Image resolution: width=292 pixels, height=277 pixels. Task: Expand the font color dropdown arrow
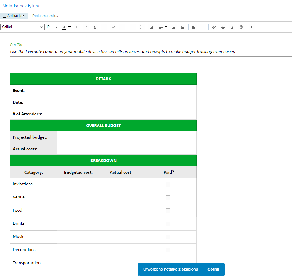tap(69, 27)
